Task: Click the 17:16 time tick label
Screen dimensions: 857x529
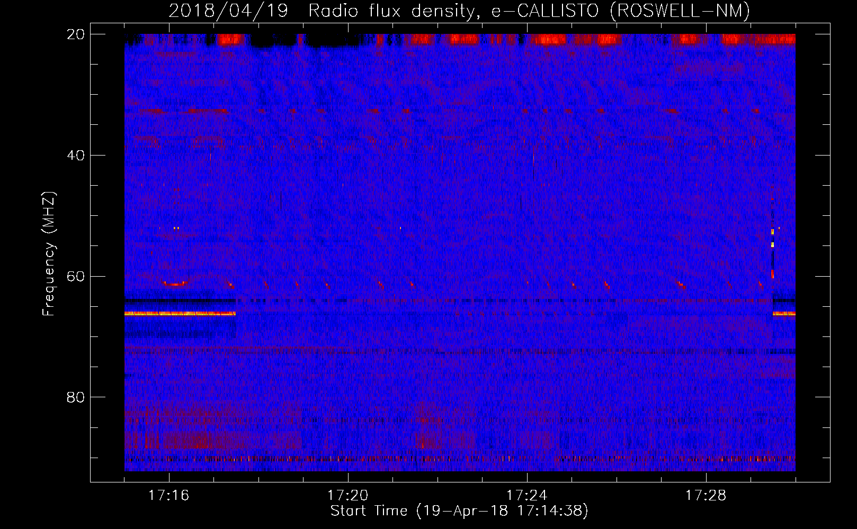Action: click(169, 495)
